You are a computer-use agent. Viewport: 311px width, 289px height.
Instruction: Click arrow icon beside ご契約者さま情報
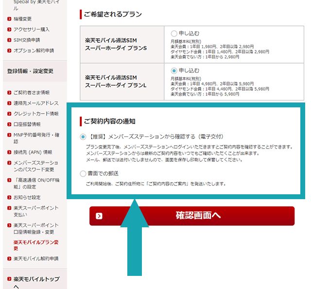tap(9, 93)
